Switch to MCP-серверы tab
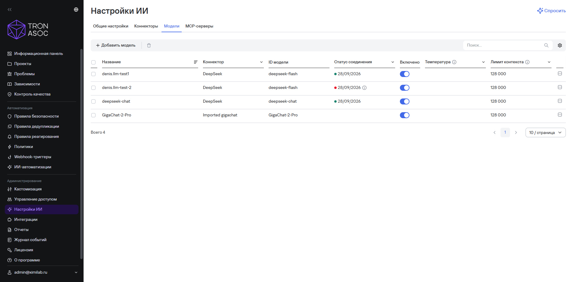The width and height of the screenshot is (573, 282). tap(199, 26)
